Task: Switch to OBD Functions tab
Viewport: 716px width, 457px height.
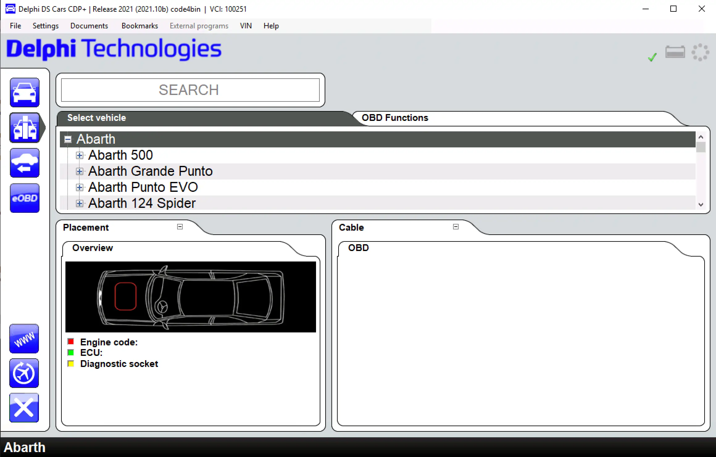Action: click(x=395, y=118)
